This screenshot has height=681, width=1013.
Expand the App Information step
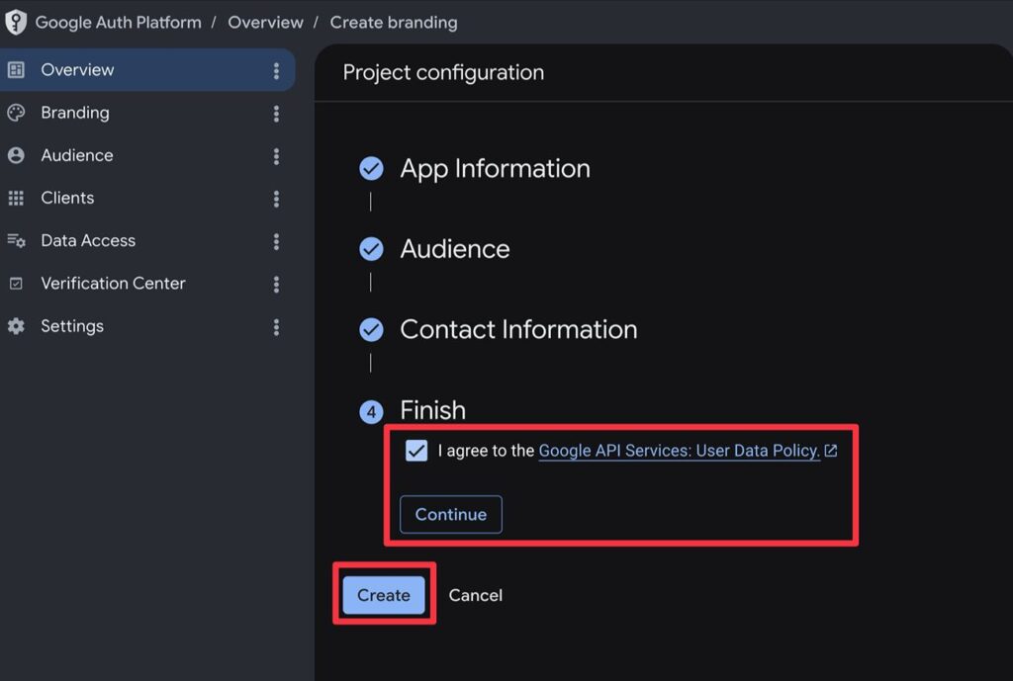[495, 168]
